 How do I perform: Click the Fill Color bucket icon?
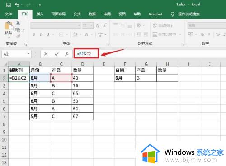coord(75,34)
